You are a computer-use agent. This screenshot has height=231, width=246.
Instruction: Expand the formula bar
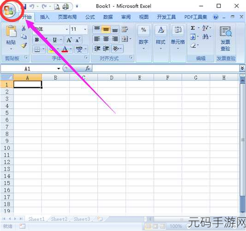tap(242, 68)
